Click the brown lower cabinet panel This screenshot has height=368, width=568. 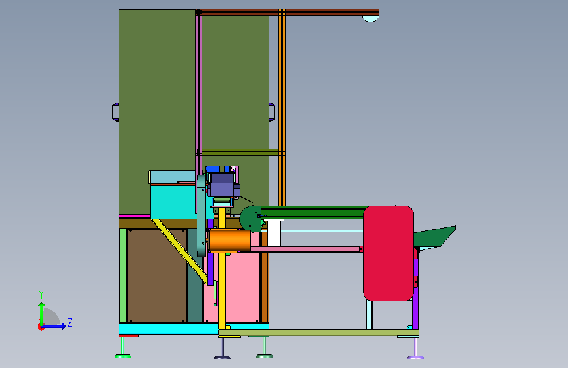tap(157, 275)
